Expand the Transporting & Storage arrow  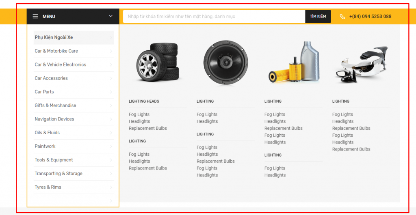tap(111, 174)
